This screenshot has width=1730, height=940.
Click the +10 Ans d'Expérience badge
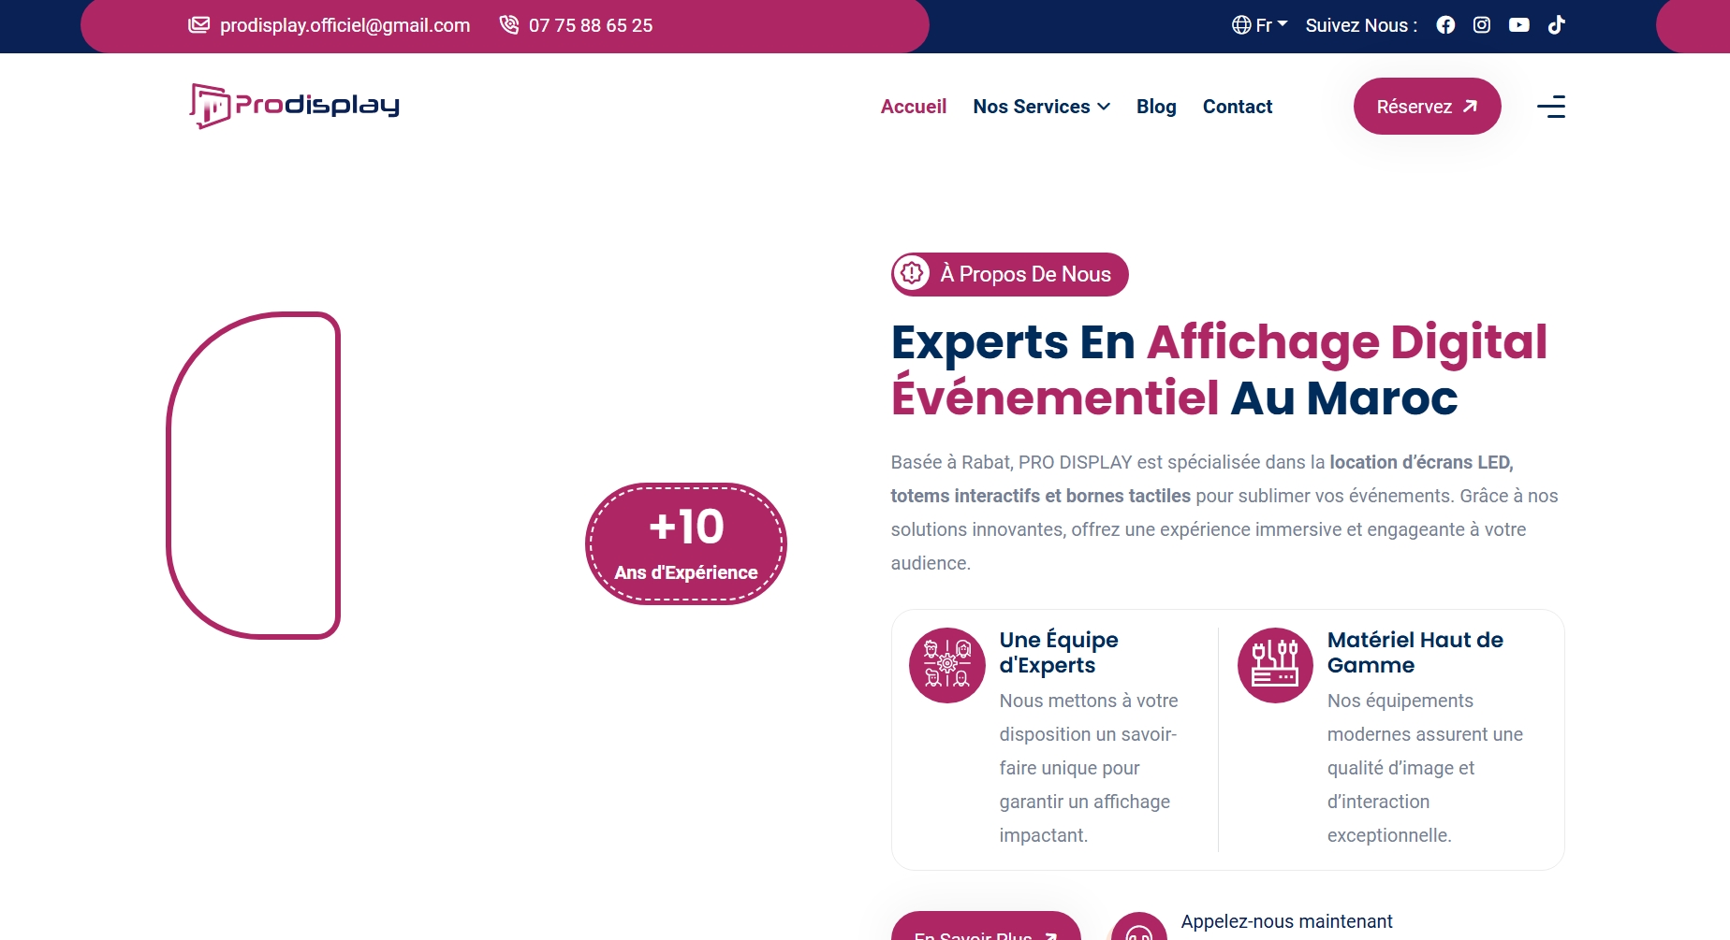pos(686,544)
